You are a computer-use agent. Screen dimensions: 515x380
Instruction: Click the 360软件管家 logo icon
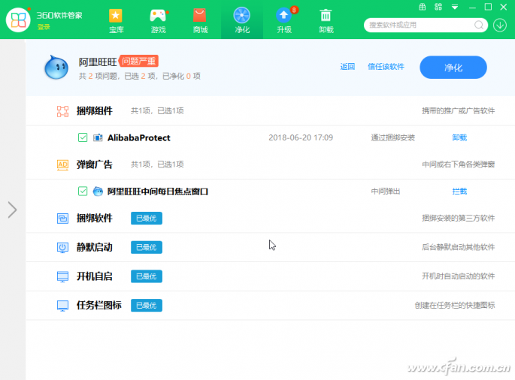pyautogui.click(x=18, y=20)
